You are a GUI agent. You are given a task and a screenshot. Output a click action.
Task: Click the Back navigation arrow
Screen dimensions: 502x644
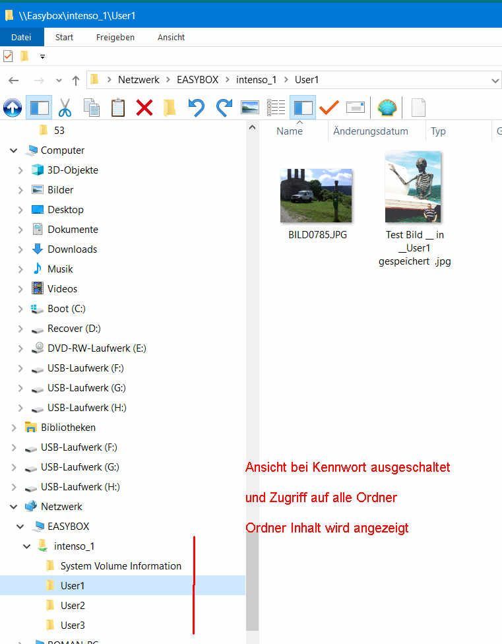pos(14,80)
